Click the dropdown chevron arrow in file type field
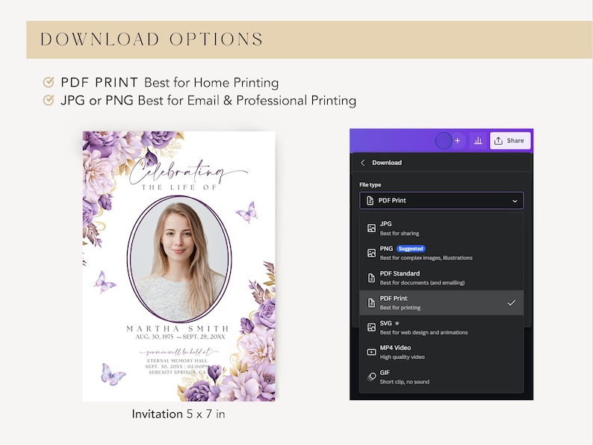593x445 pixels. pyautogui.click(x=515, y=201)
